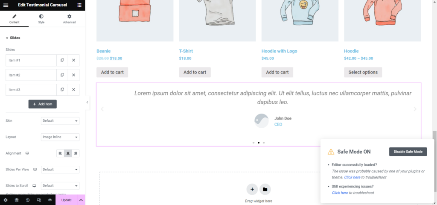The width and height of the screenshot is (437, 205).
Task: Select the third carousel pagination dot
Action: click(264, 143)
